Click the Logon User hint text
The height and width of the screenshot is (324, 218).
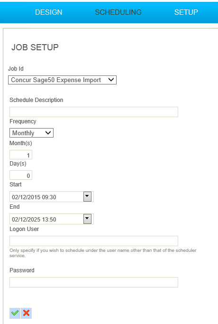click(x=103, y=253)
